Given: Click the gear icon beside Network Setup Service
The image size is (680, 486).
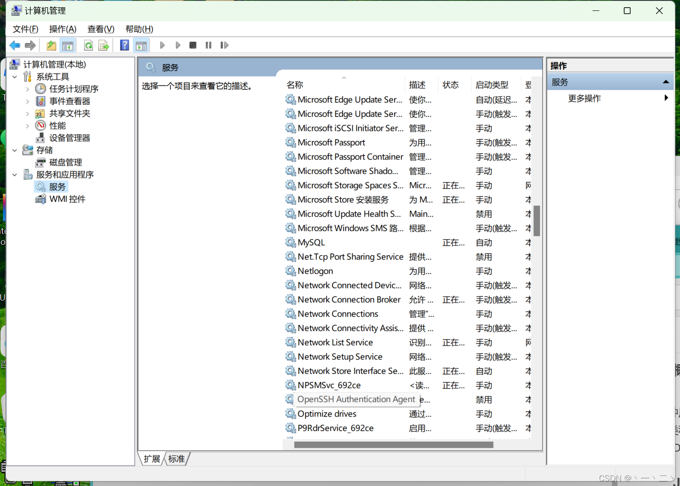Looking at the screenshot, I should coord(291,357).
